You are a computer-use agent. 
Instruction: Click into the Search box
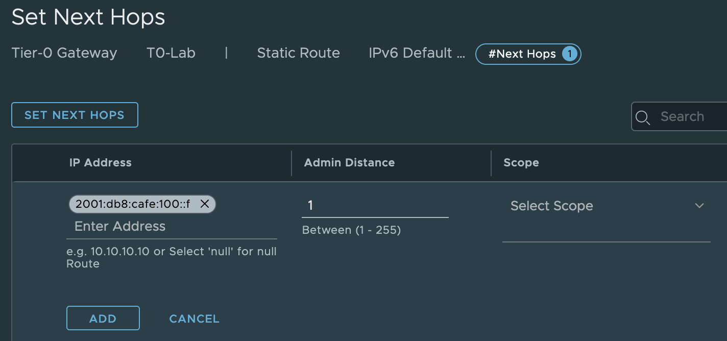coord(689,116)
